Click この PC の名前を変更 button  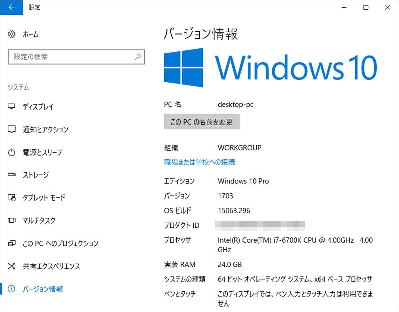[201, 122]
